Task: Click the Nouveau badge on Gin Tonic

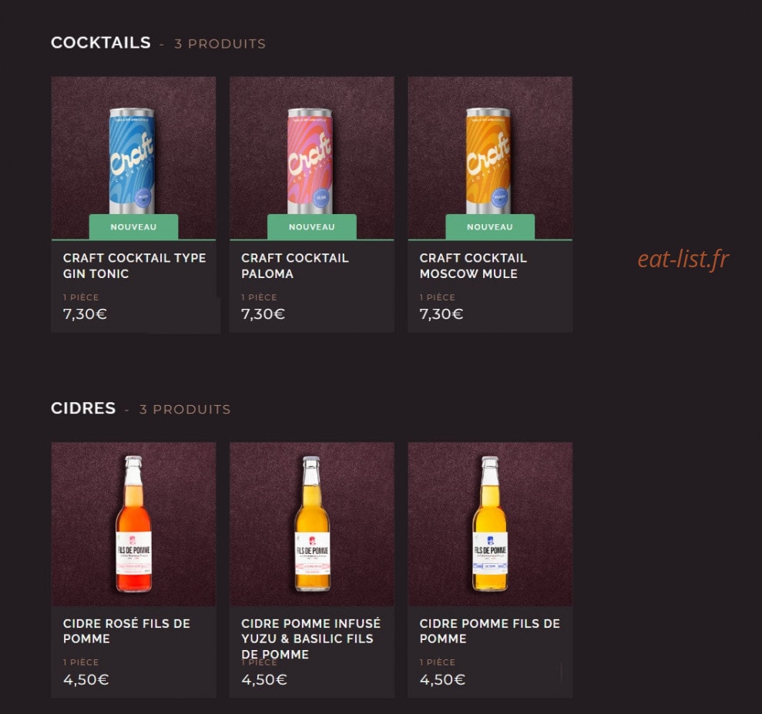Action: pyautogui.click(x=133, y=226)
